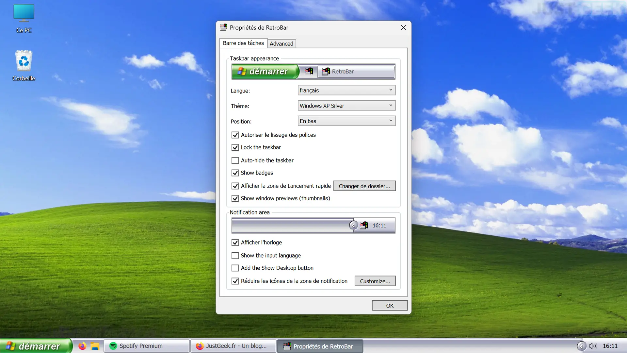This screenshot has height=353, width=627.
Task: Uncheck Afficher l'horloge
Action: [x=235, y=243]
